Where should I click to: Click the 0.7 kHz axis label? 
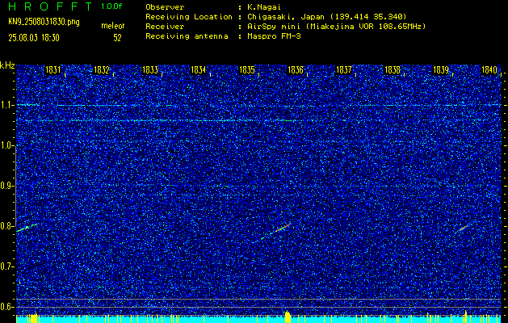pos(6,266)
